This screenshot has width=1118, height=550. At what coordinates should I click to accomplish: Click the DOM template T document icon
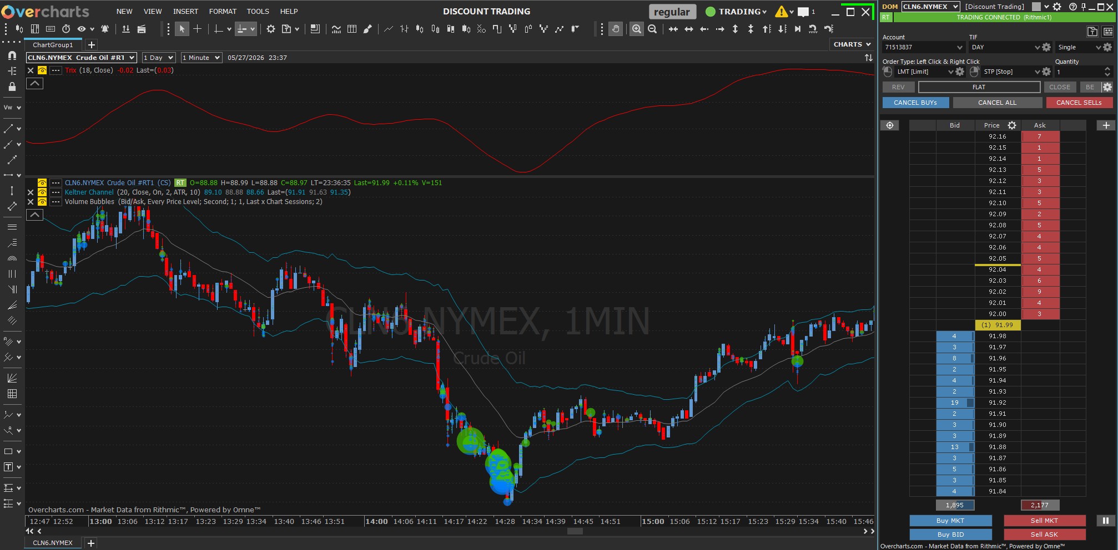(1092, 32)
